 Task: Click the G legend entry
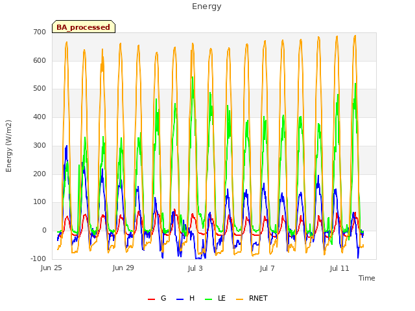point(157,298)
